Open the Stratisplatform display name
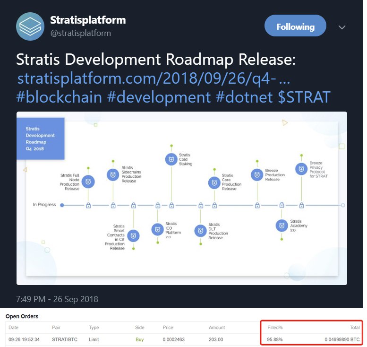Viewport: 367px width, 347px height. pos(88,20)
